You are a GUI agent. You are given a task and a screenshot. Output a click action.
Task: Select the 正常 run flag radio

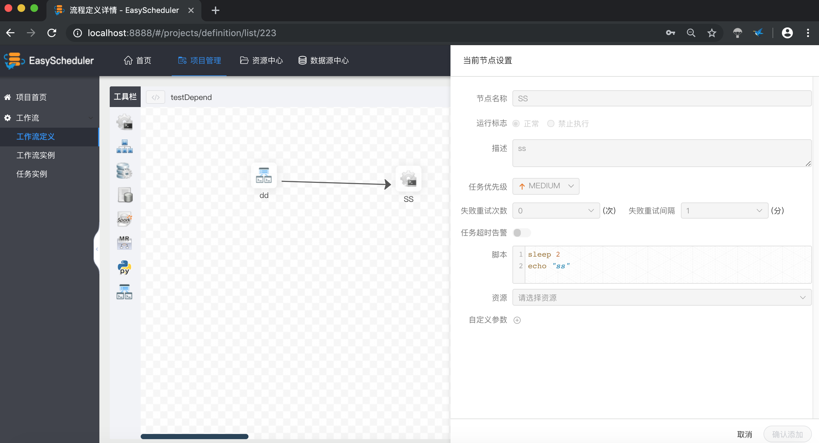[x=516, y=123]
